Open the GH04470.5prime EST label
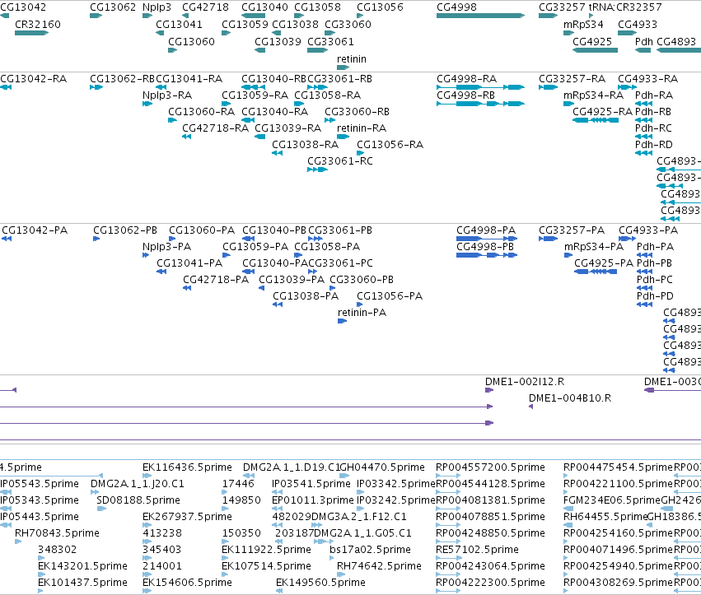The image size is (701, 595). pyautogui.click(x=383, y=467)
